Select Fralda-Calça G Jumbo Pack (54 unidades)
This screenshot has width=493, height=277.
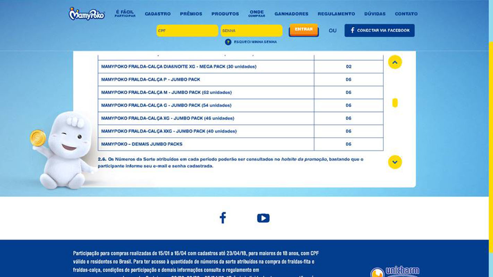pyautogui.click(x=241, y=105)
